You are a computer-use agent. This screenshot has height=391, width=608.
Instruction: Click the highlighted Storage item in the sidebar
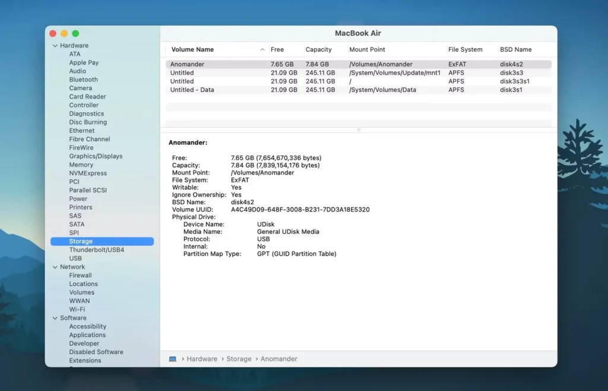pos(102,241)
